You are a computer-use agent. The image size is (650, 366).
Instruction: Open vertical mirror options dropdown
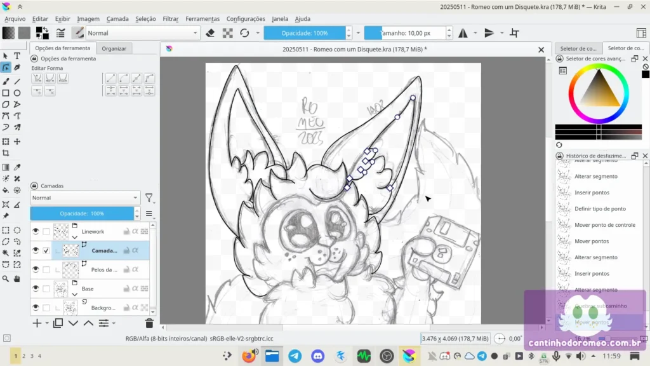[x=501, y=33]
